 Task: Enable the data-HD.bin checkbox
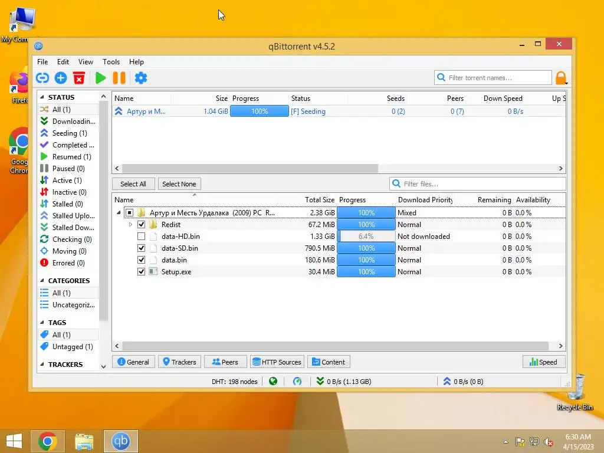click(142, 237)
